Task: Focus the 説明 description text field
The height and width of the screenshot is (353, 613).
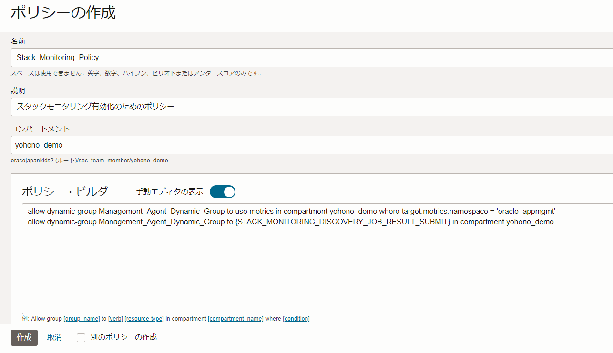Action: 310,107
